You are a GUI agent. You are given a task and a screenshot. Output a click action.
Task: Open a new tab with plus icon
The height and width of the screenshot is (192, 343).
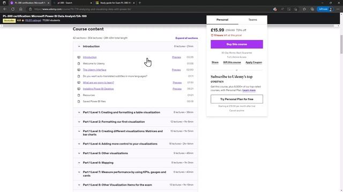(140, 3)
